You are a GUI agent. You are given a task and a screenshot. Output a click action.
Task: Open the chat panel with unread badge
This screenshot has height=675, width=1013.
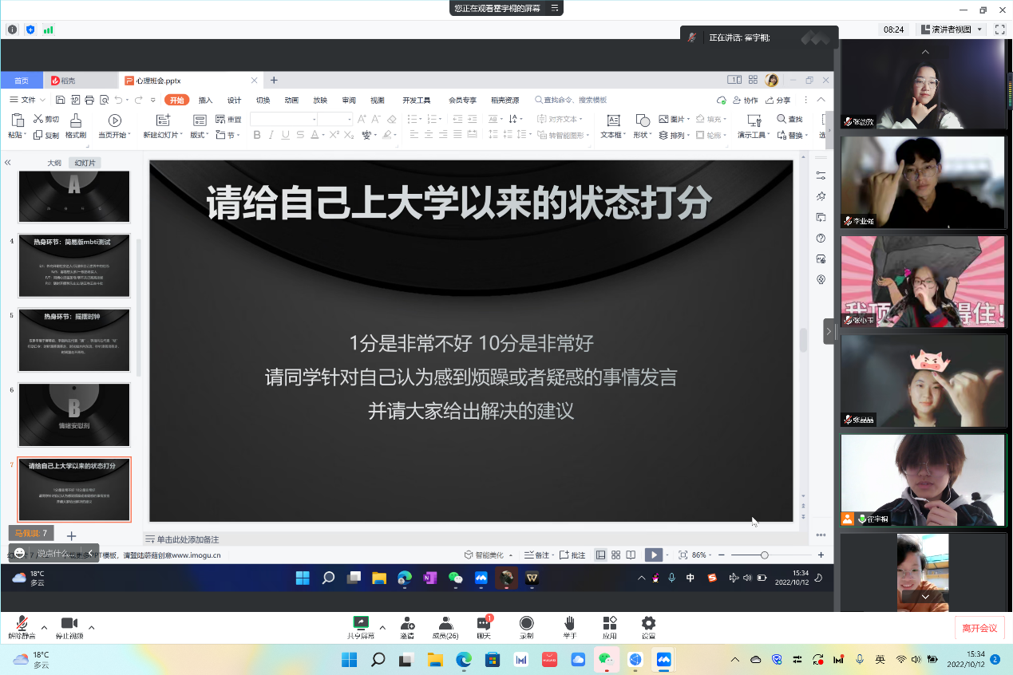click(484, 623)
